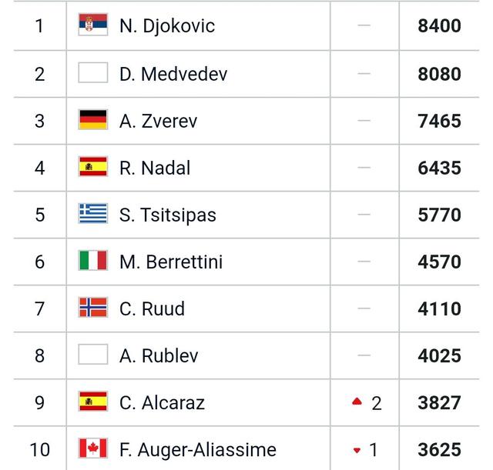Click the German flag beside Zverev

pyautogui.click(x=93, y=120)
